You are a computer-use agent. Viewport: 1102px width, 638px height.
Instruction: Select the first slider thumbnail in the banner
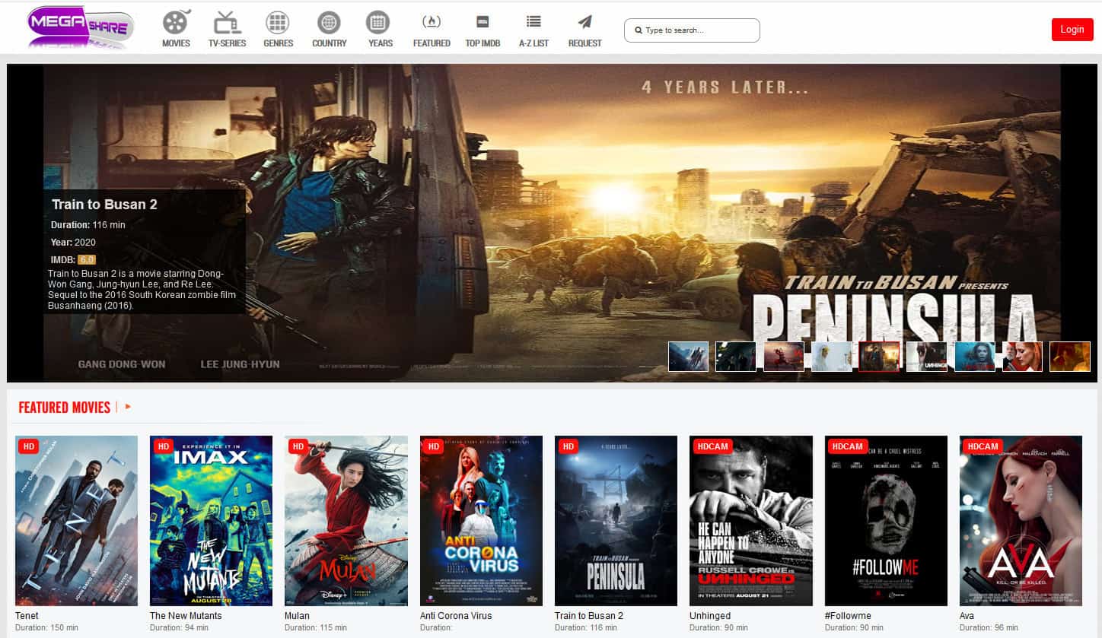coord(688,356)
